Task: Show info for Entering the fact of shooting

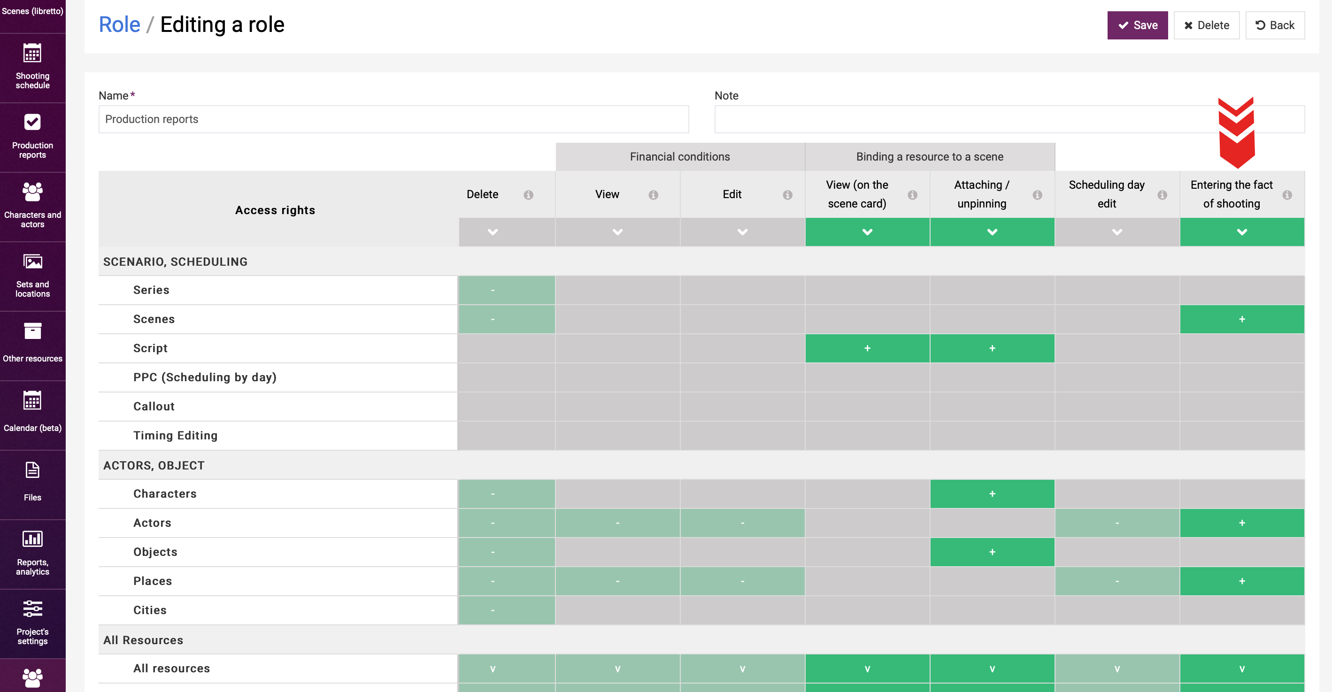Action: coord(1286,195)
